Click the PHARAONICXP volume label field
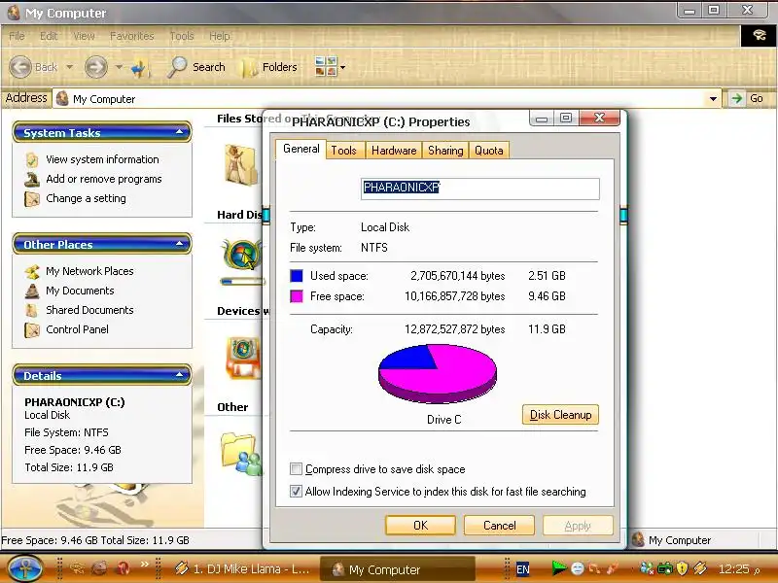 tap(479, 189)
